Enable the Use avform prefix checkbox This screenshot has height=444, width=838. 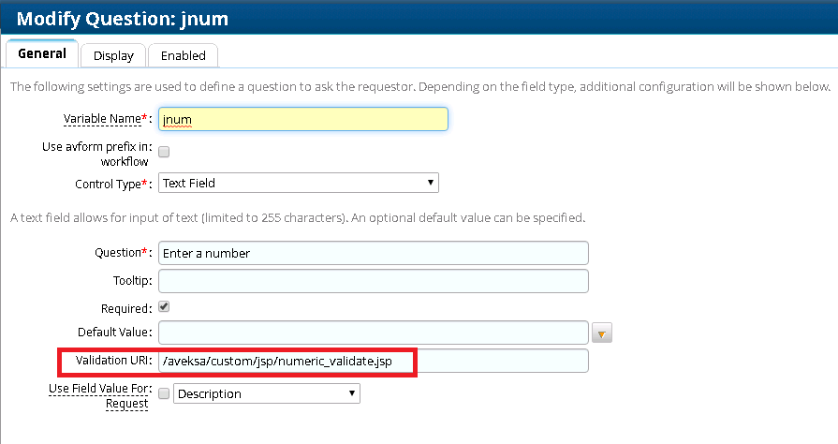[164, 151]
